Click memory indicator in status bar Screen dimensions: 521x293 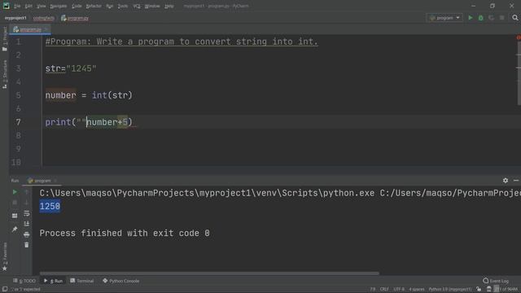tap(506, 290)
